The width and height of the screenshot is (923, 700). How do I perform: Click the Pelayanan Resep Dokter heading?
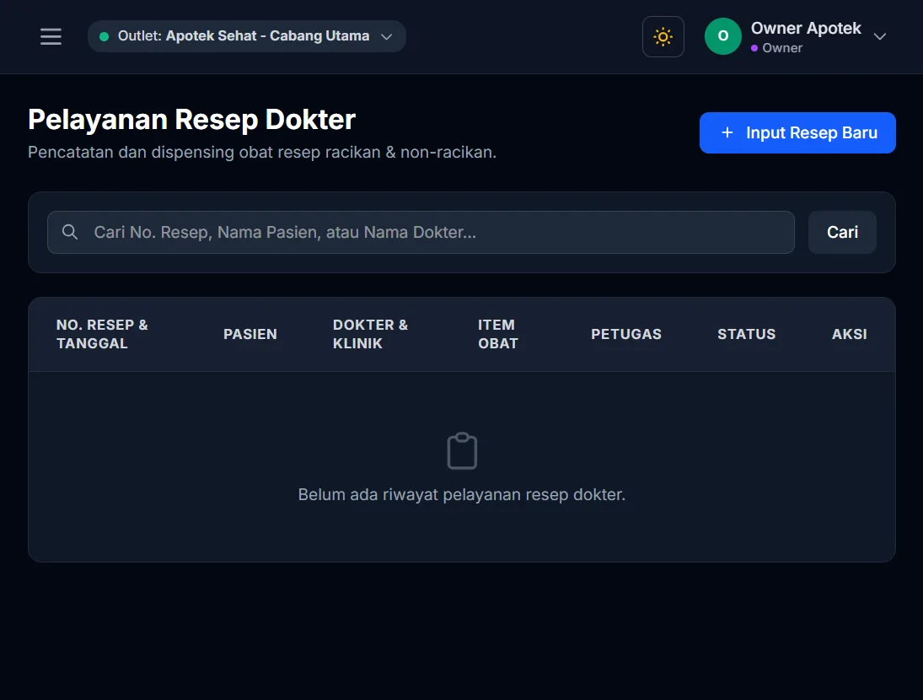(192, 120)
